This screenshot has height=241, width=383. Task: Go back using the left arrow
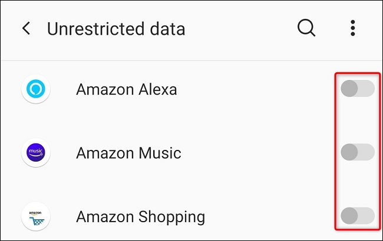[x=26, y=28]
